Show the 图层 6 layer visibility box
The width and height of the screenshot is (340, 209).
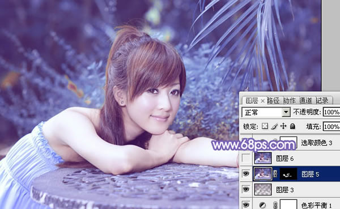tap(246, 158)
